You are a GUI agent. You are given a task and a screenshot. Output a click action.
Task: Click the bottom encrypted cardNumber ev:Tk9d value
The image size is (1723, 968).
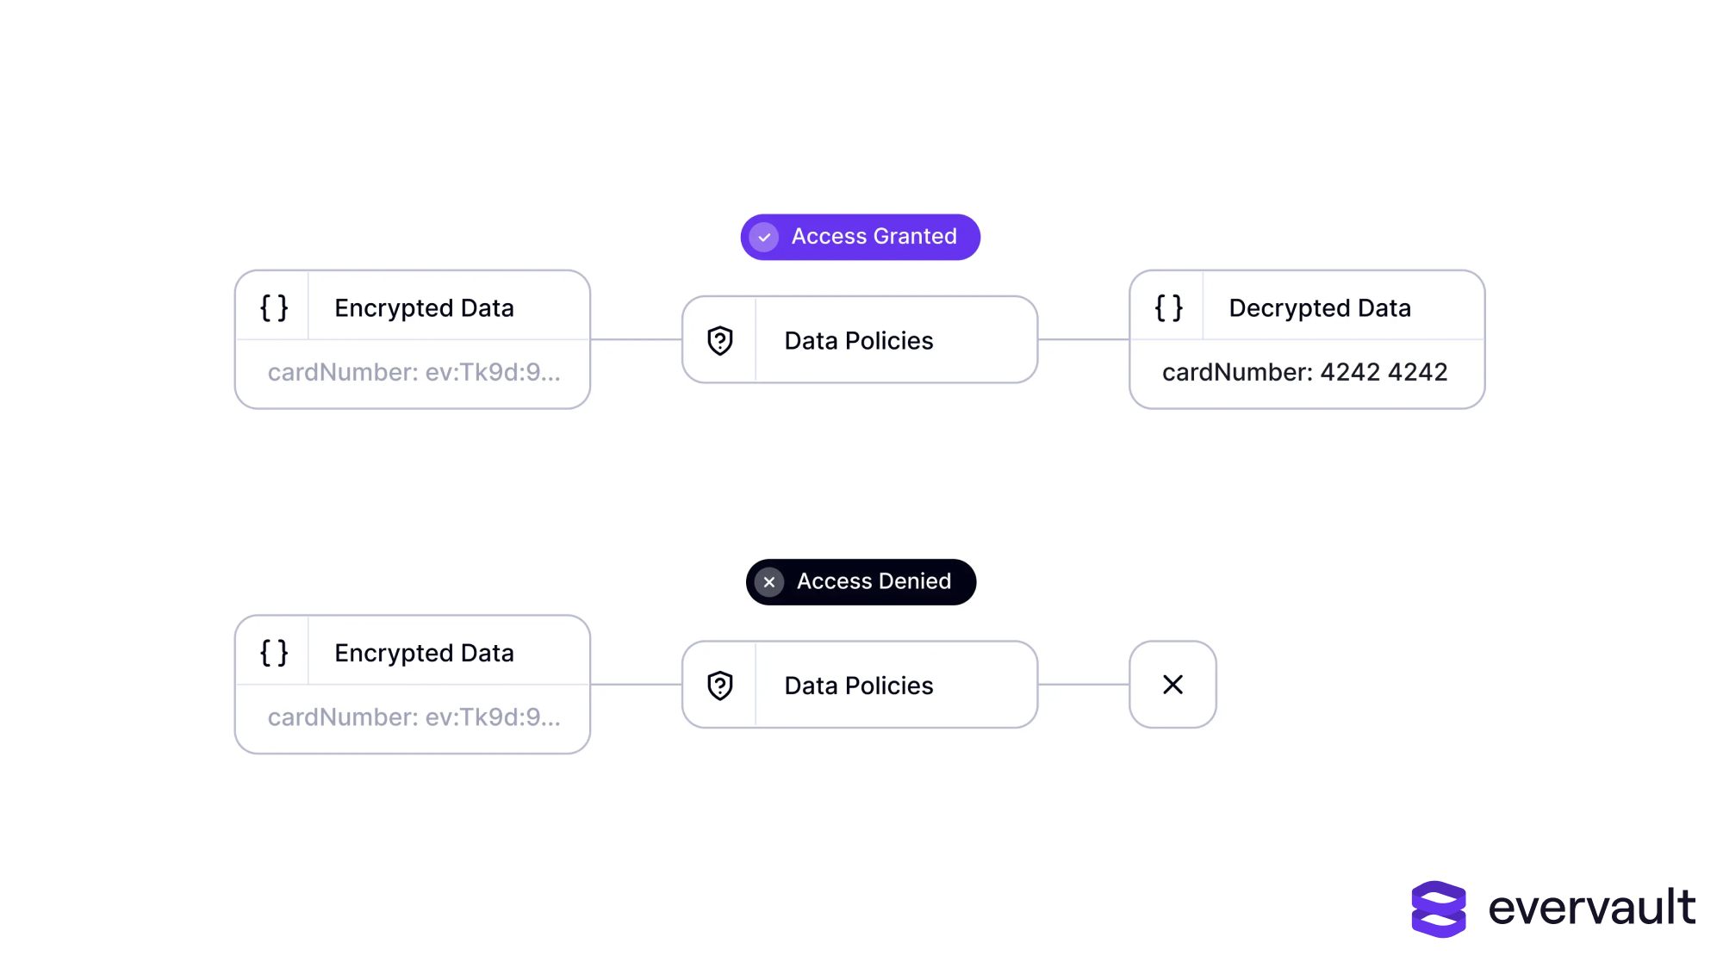[414, 717]
